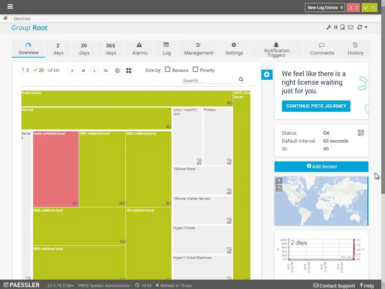Filter by 20 up sensors
Viewport: 385px width, 289px height.
39,70
